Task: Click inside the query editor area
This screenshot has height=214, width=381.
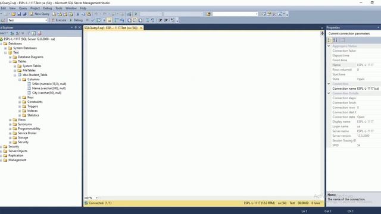Action: (204, 114)
